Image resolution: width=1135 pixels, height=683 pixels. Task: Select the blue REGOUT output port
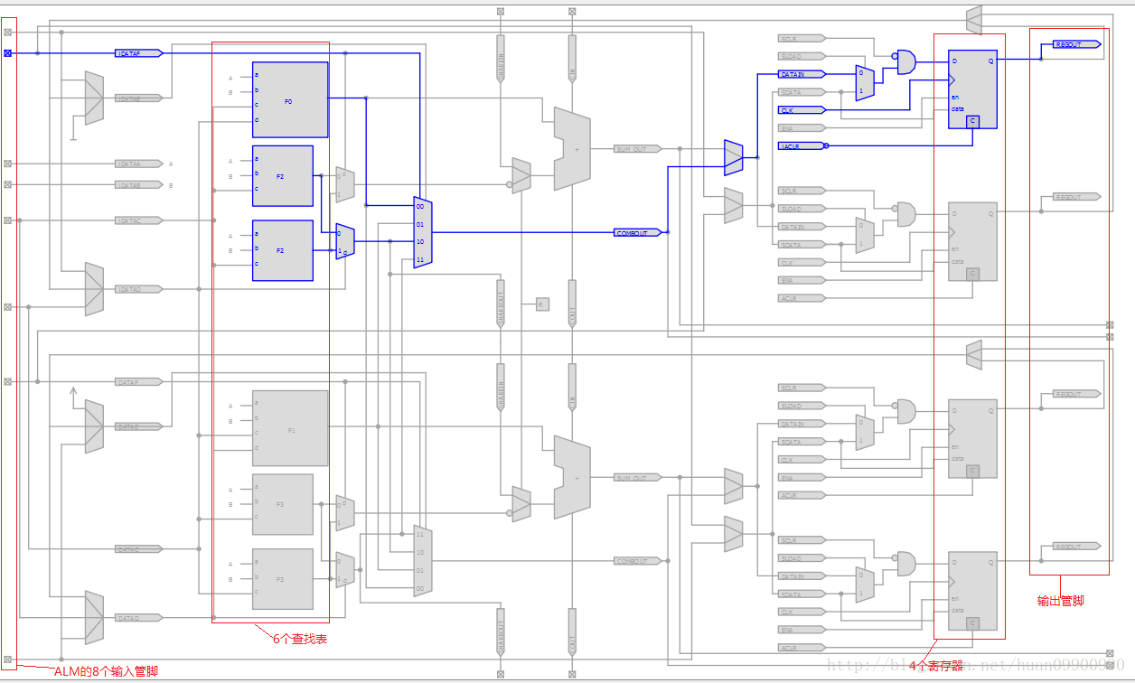1077,44
